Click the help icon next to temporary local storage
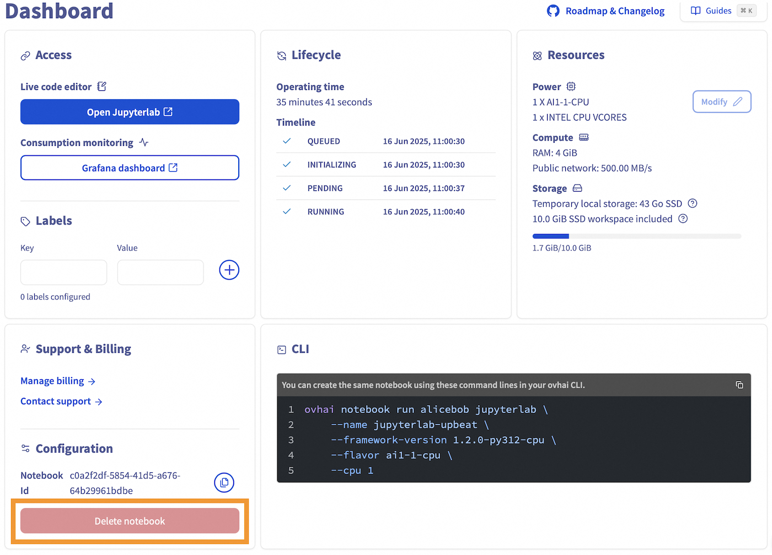The width and height of the screenshot is (772, 555). (x=693, y=203)
